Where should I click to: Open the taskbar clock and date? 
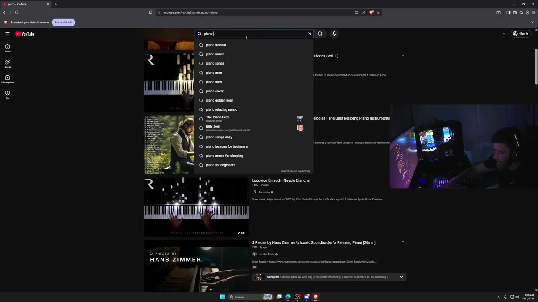[528, 297]
